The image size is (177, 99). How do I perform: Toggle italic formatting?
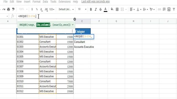coord(96,9)
